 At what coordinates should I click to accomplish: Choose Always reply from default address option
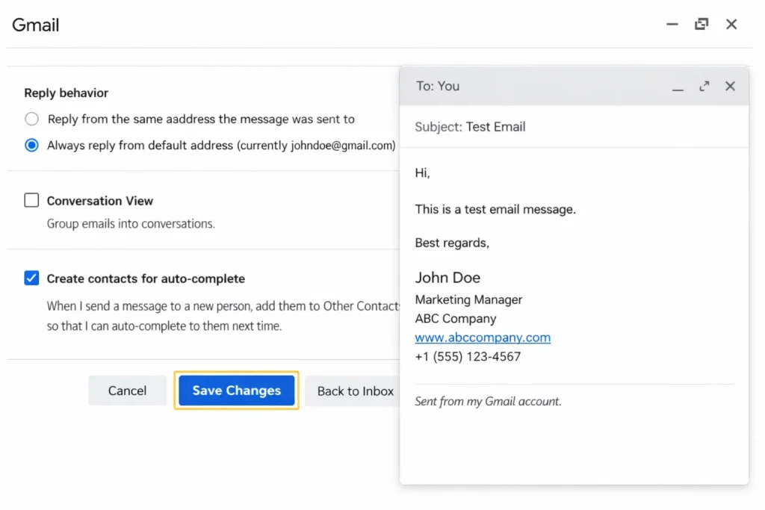(31, 146)
